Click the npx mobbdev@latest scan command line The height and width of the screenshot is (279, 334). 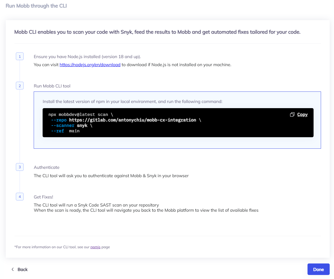(x=81, y=114)
